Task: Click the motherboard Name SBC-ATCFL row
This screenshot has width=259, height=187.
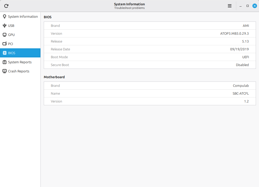Action: pos(150,93)
